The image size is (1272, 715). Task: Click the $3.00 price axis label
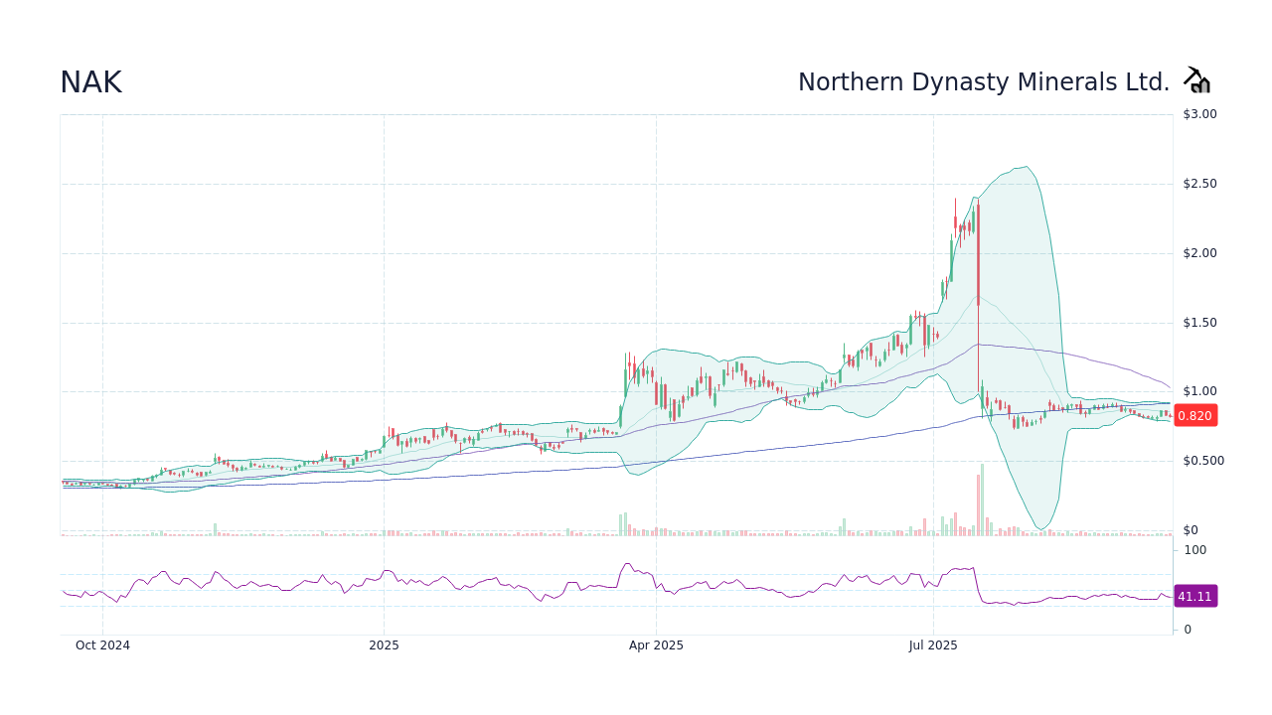tap(1200, 114)
